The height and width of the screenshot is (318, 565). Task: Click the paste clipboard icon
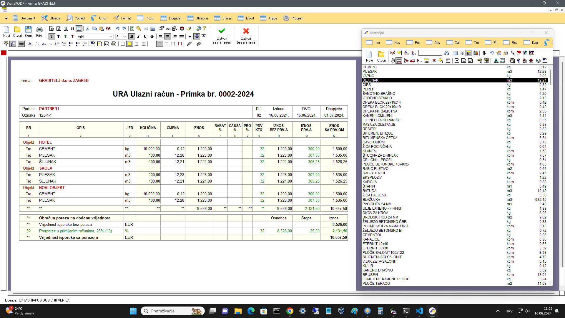click(x=102, y=29)
